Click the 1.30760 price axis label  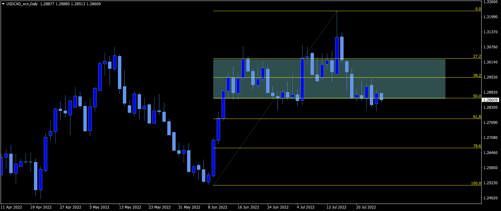click(491, 47)
